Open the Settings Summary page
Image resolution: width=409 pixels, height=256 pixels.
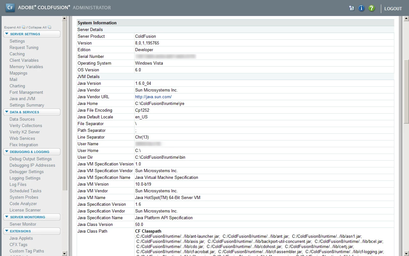point(27,105)
